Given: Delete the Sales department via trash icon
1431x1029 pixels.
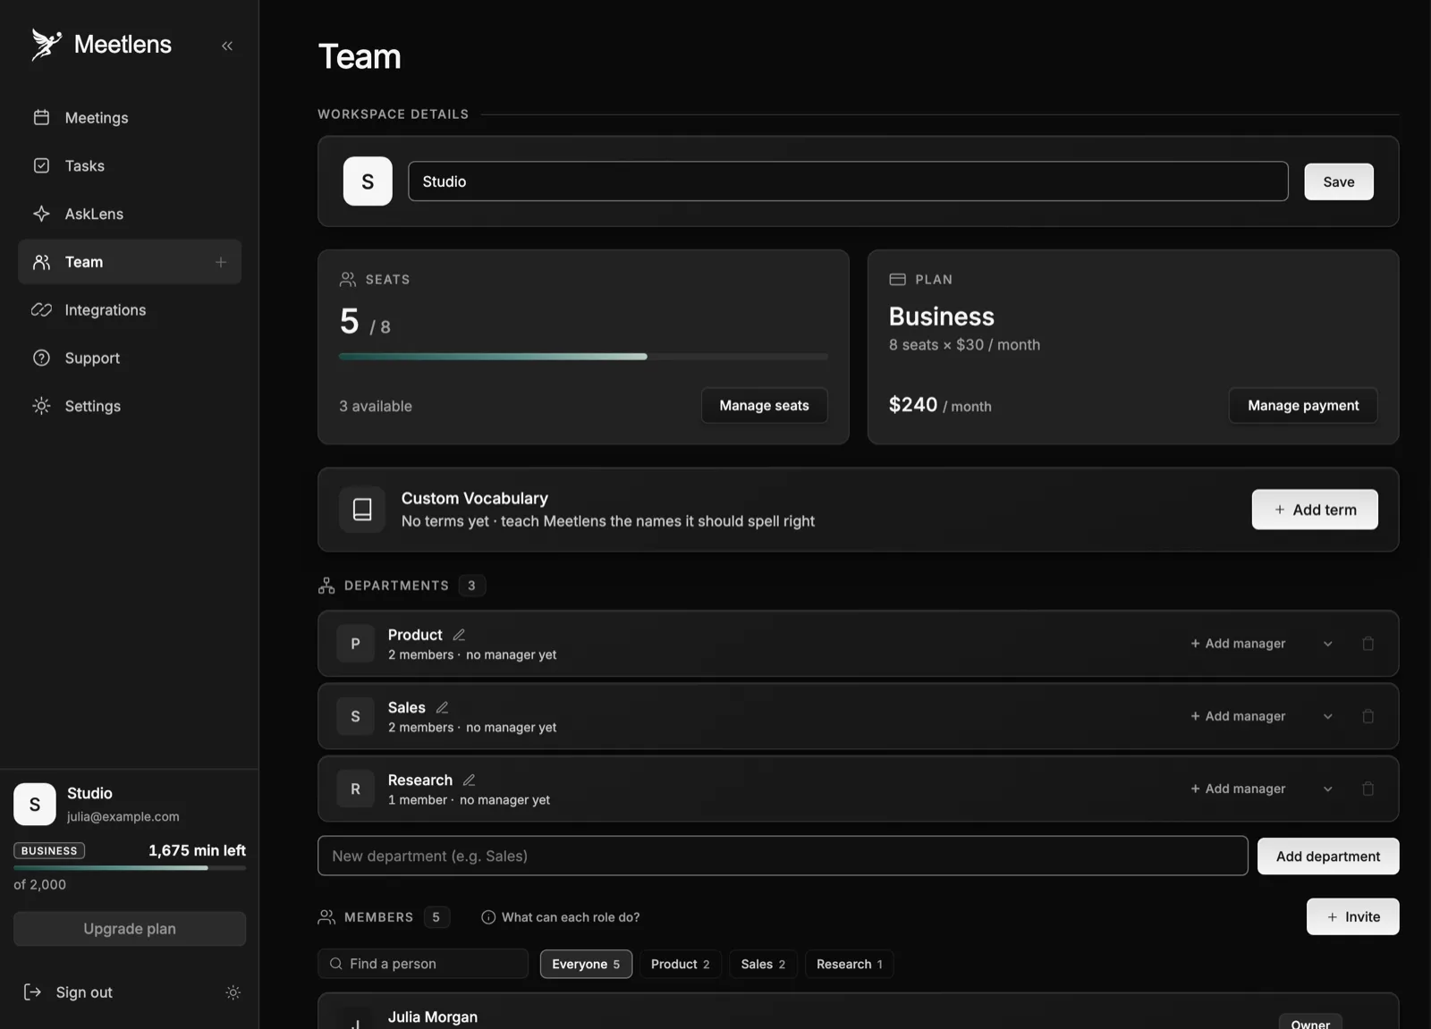Looking at the screenshot, I should pos(1367,716).
